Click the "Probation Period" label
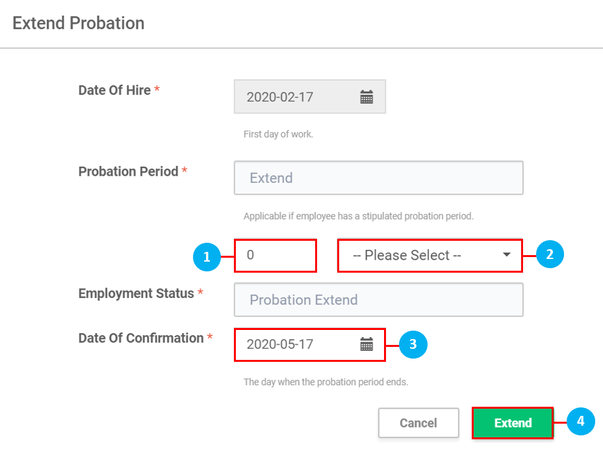 [x=128, y=172]
